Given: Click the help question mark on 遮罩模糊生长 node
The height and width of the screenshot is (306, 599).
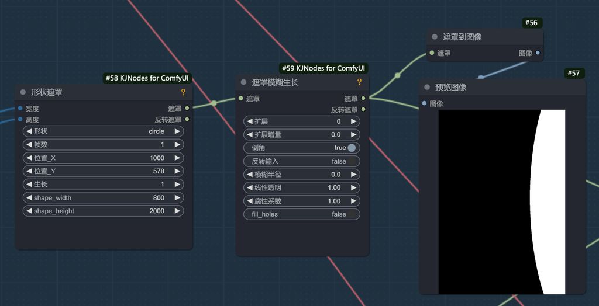Looking at the screenshot, I should [359, 82].
